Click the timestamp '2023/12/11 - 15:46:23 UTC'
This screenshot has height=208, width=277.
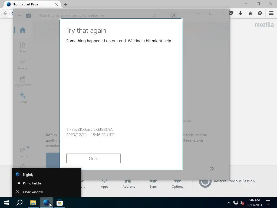coord(90,135)
